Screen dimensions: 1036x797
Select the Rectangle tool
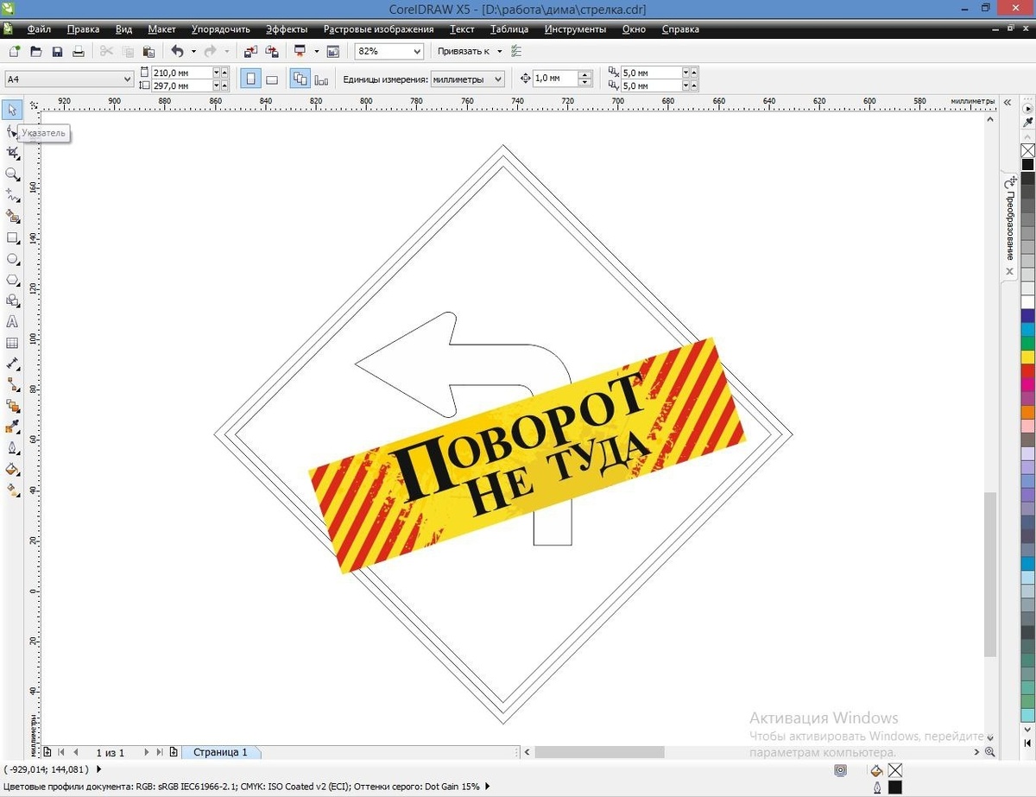pos(12,237)
